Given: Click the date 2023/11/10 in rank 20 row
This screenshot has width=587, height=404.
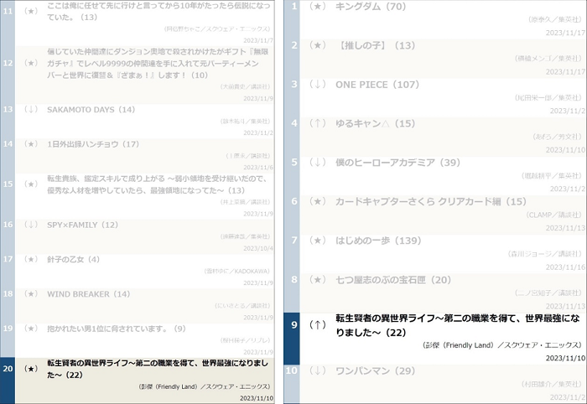Looking at the screenshot, I should click(257, 398).
